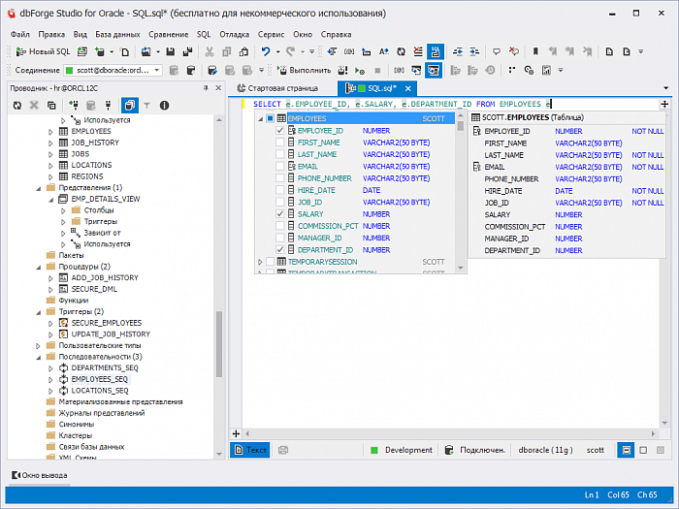This screenshot has width=679, height=509.
Task: Click the Выполнить (Execute) button
Action: pos(305,70)
